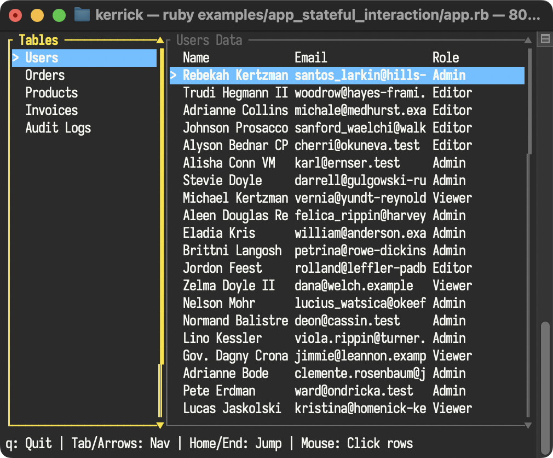Select the Lucas Jaskolski row
This screenshot has width=553, height=458.
(347, 408)
